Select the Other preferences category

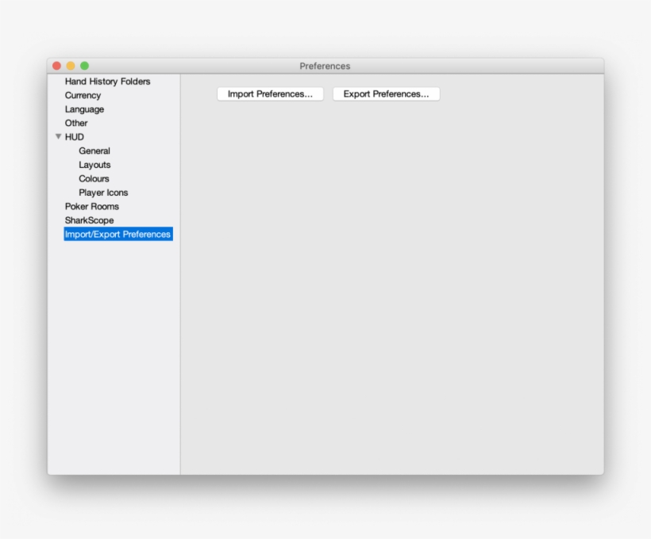tap(76, 123)
